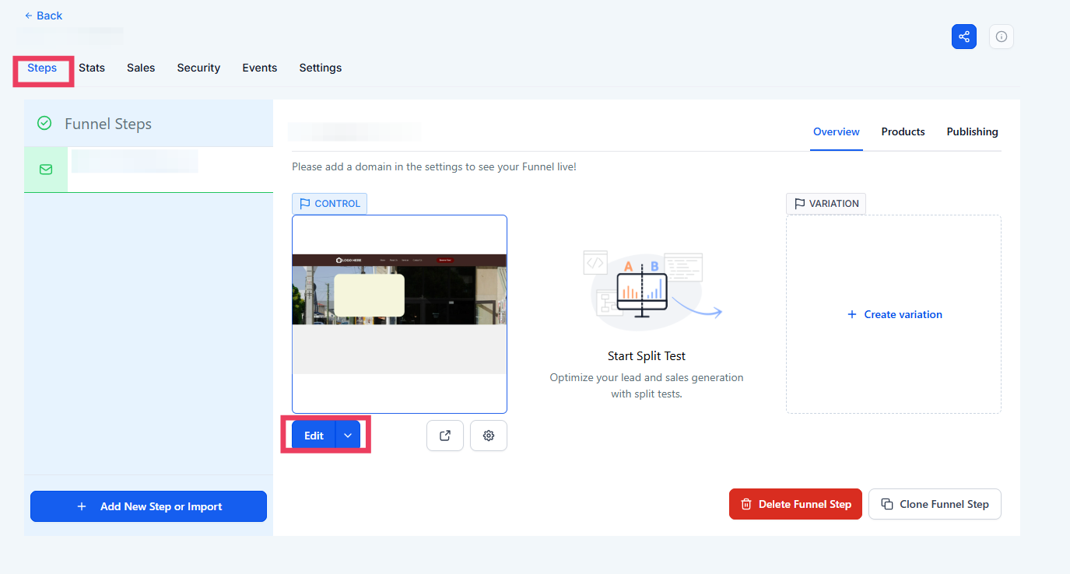Open the Sales tab
The height and width of the screenshot is (574, 1070).
click(141, 68)
